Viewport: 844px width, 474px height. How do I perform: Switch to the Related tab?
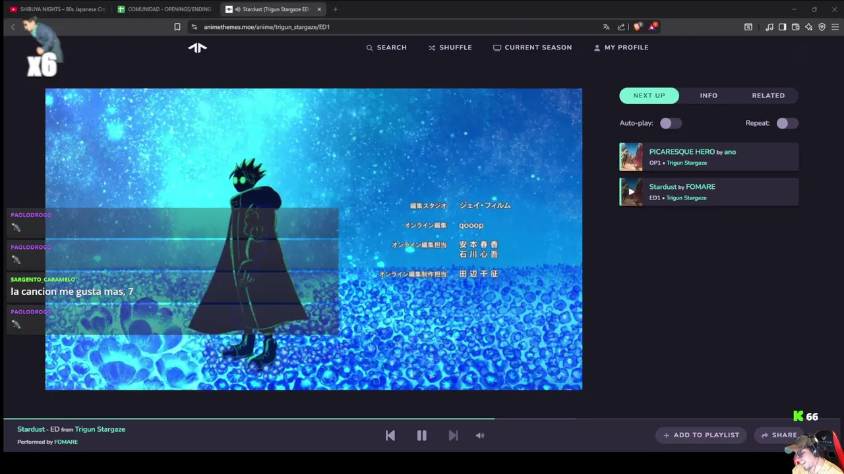tap(768, 95)
